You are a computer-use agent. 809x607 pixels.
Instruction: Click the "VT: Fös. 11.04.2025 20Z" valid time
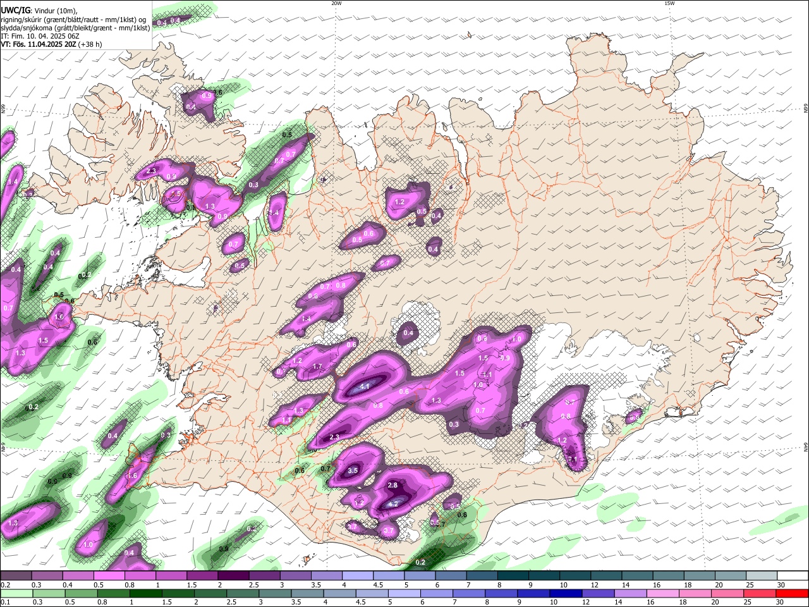point(39,44)
